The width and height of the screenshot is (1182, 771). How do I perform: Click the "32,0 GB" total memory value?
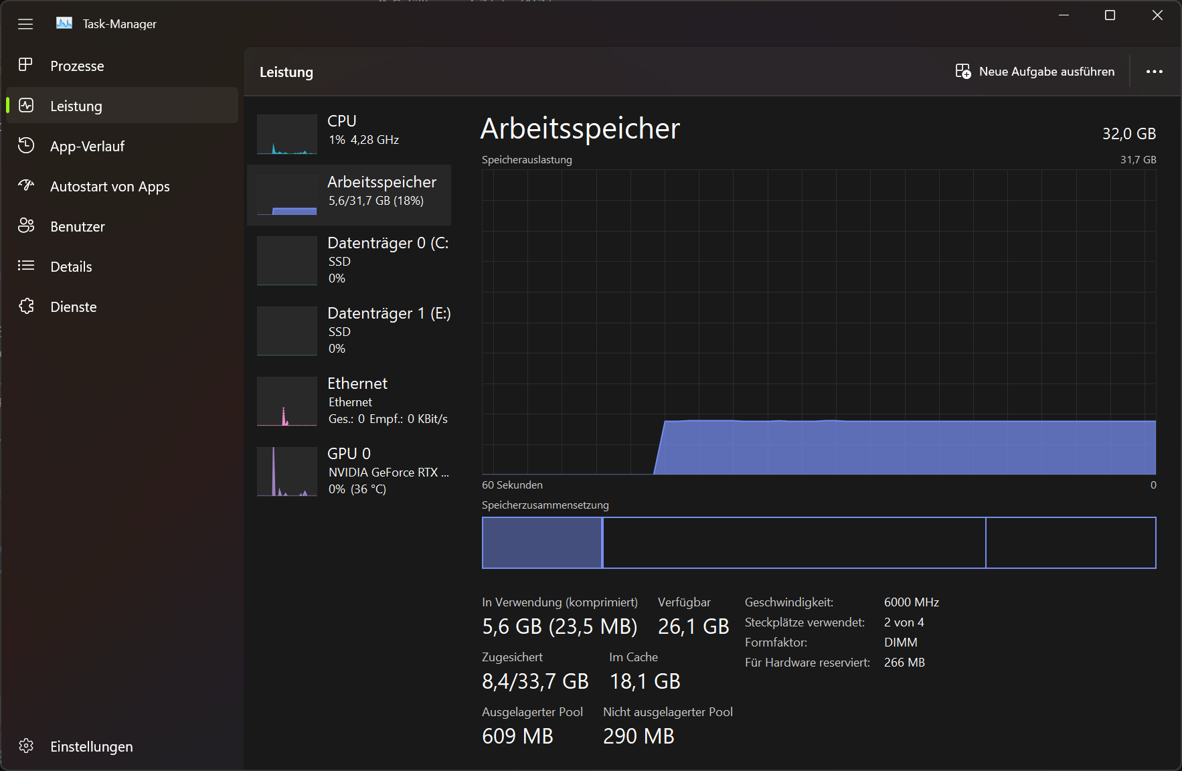click(x=1129, y=134)
